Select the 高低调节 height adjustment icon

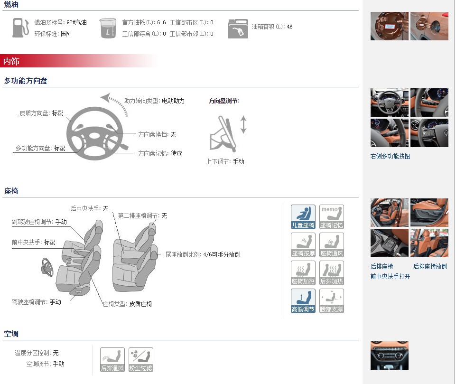303,301
